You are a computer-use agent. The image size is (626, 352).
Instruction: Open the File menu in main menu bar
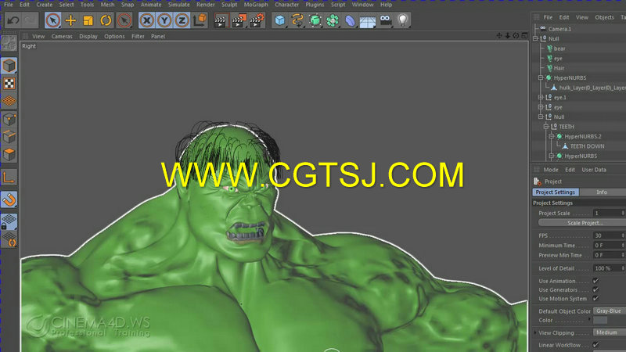(x=9, y=5)
